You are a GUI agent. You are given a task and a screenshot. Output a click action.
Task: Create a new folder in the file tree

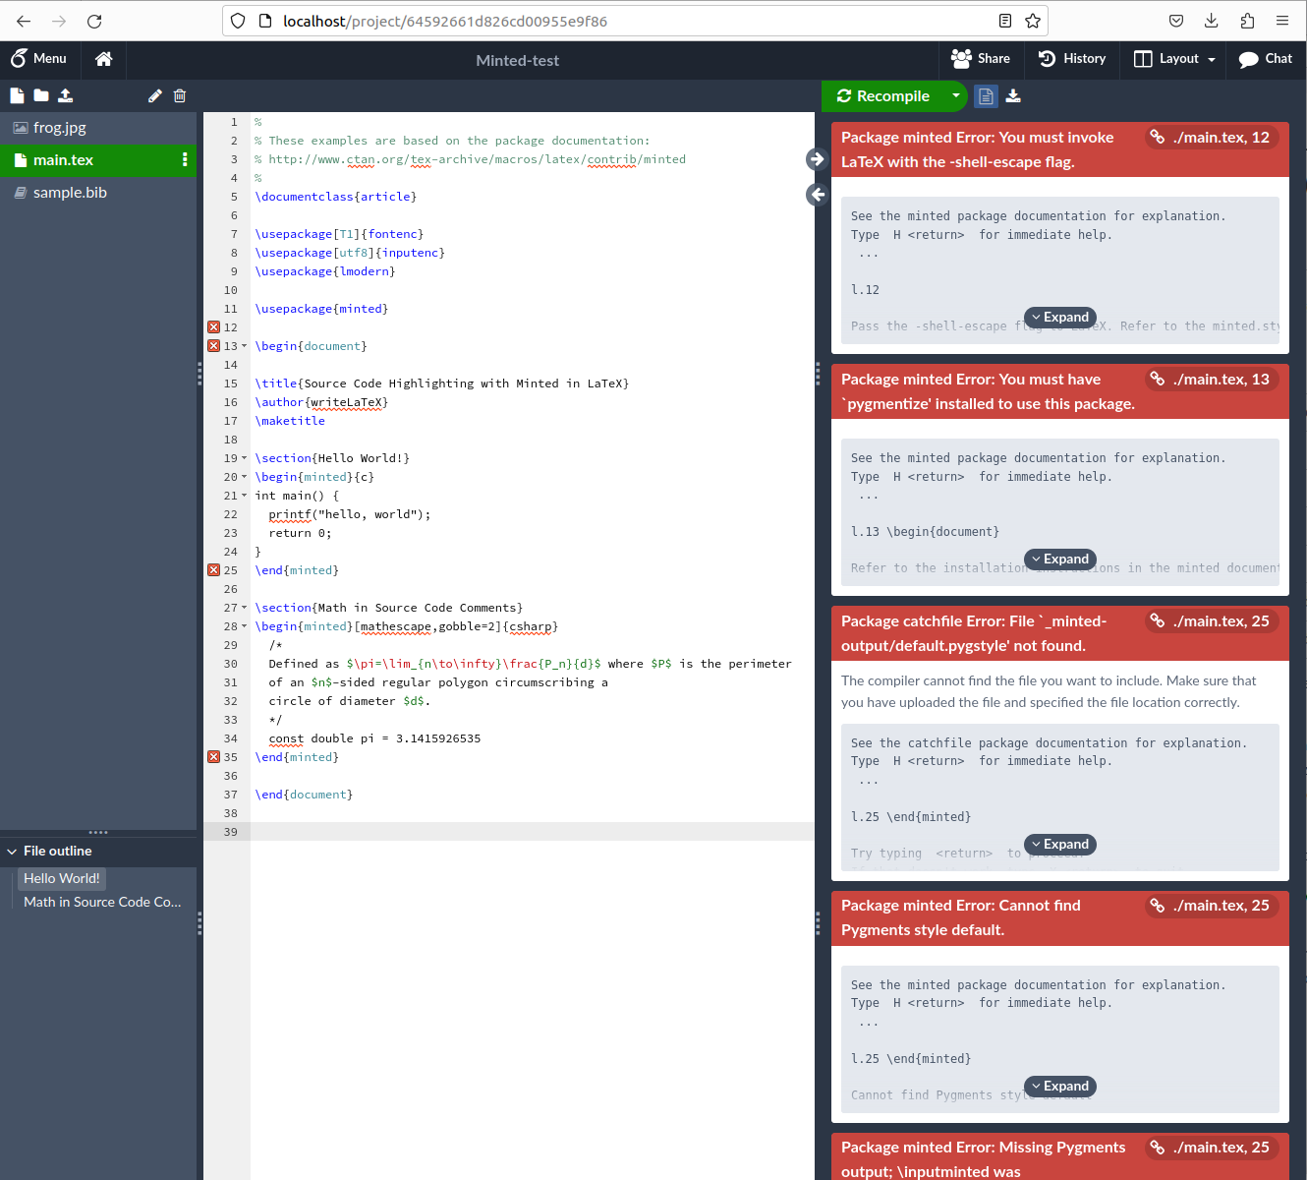[40, 95]
